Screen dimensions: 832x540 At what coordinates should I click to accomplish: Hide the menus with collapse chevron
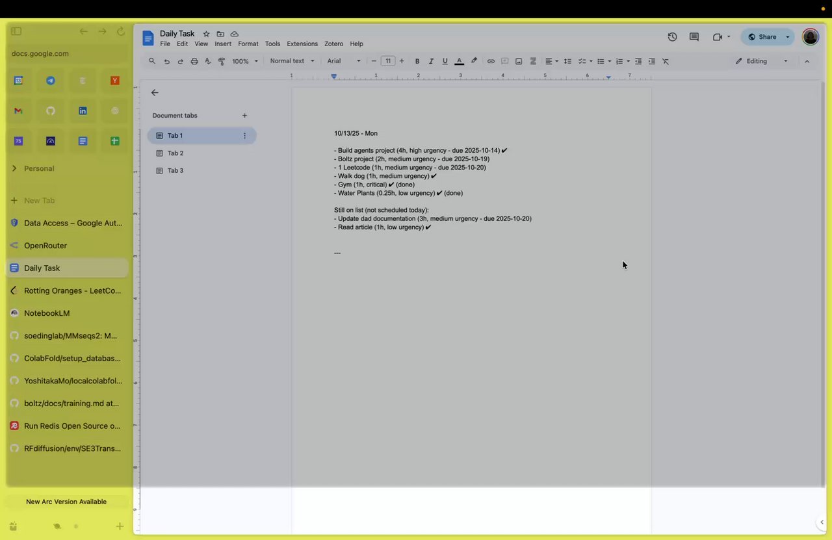pos(807,61)
